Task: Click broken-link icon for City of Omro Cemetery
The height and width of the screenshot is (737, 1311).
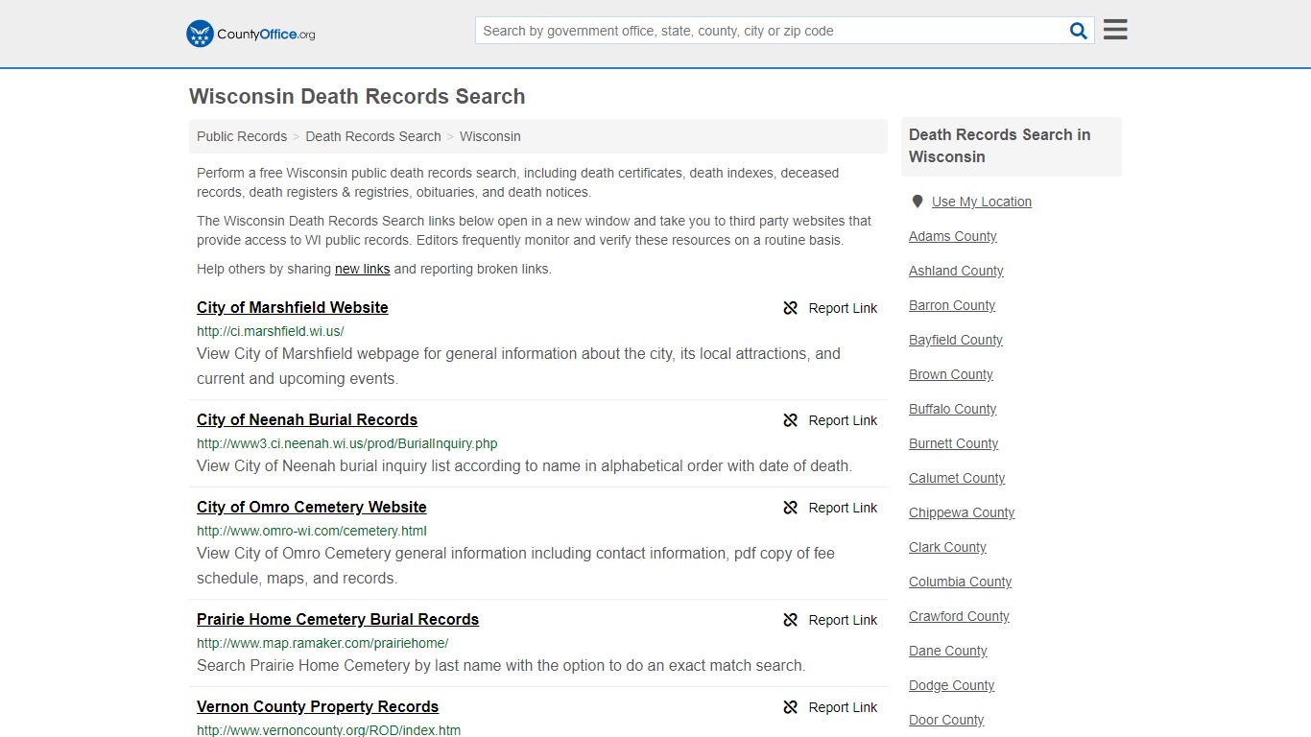Action: tap(791, 508)
